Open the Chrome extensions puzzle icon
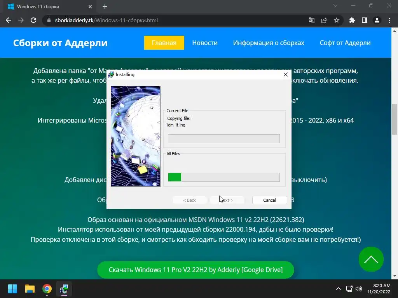The height and width of the screenshot is (298, 398). (x=352, y=20)
